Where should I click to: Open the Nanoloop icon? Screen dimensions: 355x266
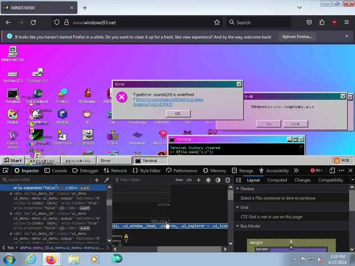click(137, 138)
